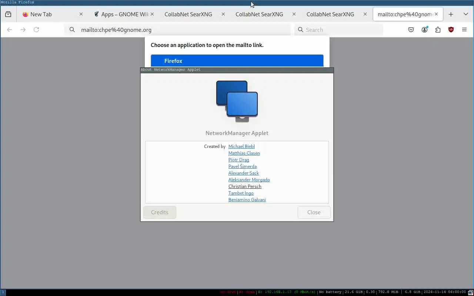
Task: Open Alexander Sack link
Action: click(x=244, y=173)
